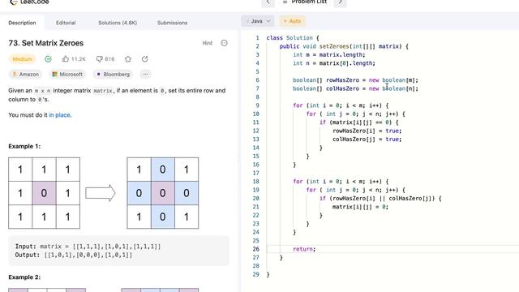Click line 20 rowHasZero || colHasZero condition

pyautogui.click(x=380, y=198)
